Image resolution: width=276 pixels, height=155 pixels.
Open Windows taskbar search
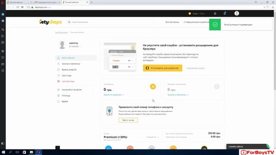10,152
